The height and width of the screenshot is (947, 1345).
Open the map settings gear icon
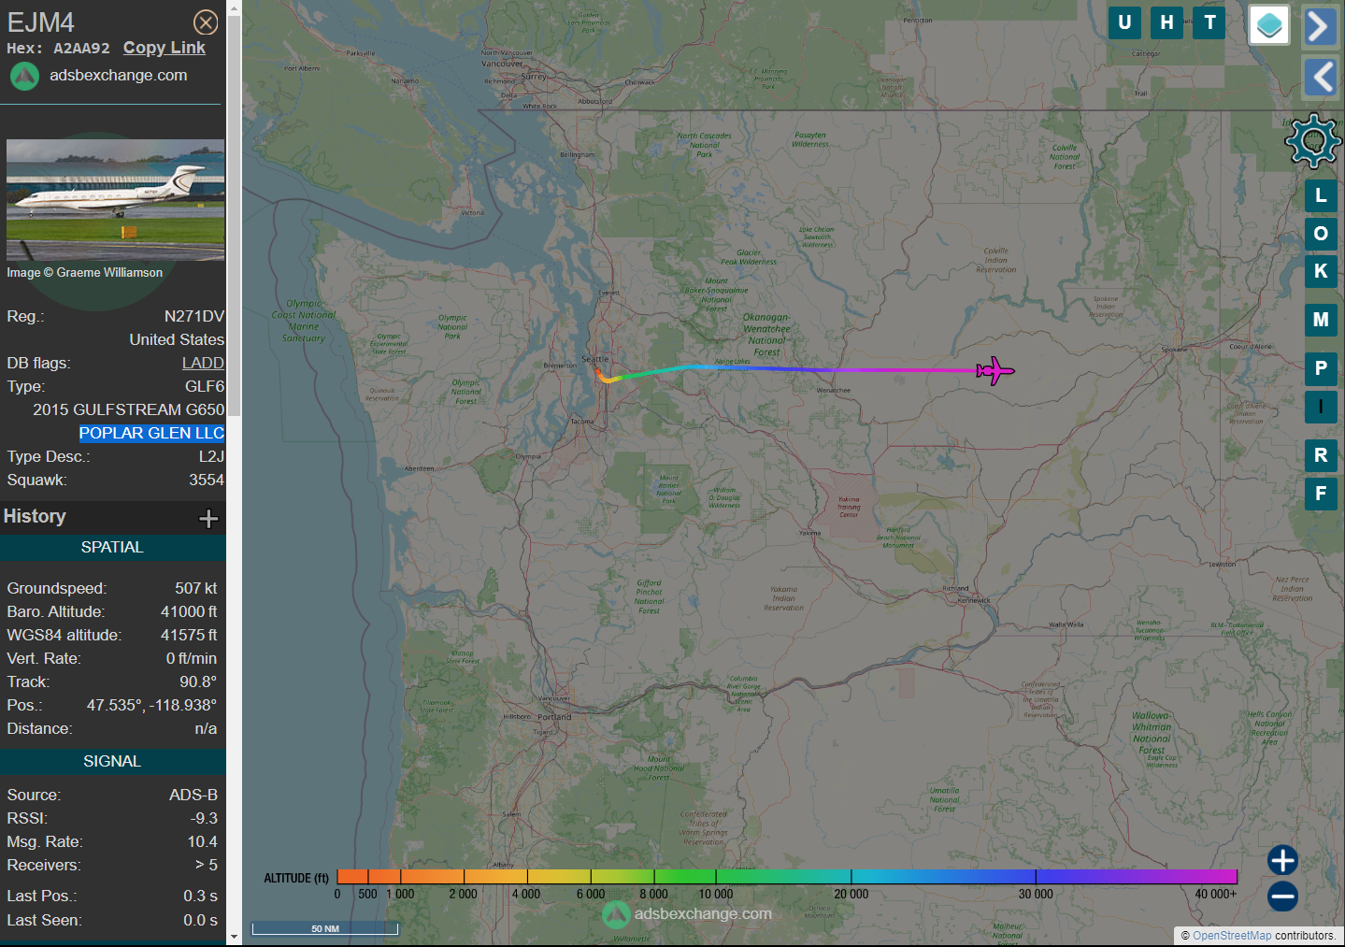(x=1313, y=141)
